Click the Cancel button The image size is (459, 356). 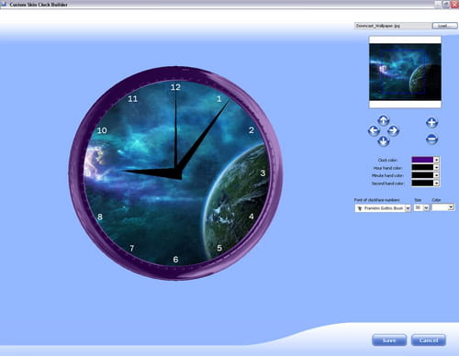click(429, 340)
